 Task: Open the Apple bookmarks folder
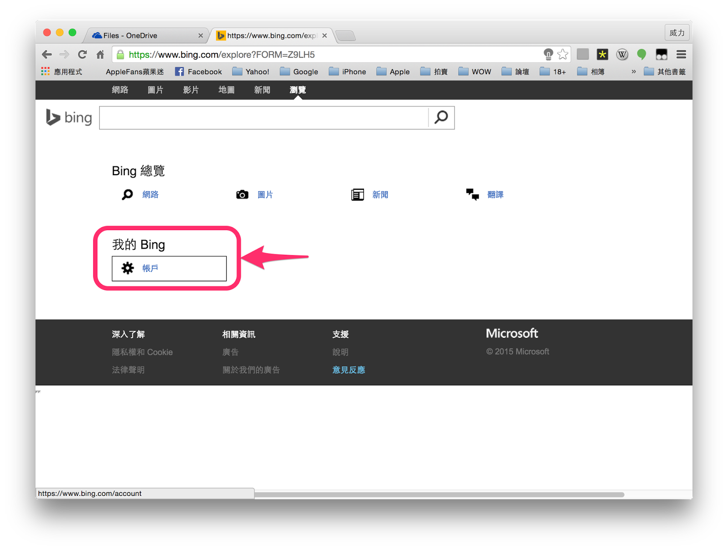393,71
